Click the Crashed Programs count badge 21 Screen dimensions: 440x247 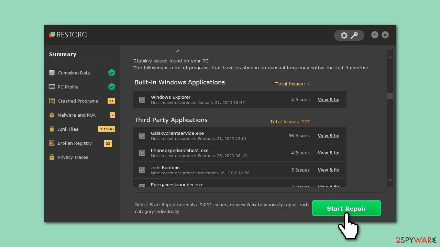(111, 101)
